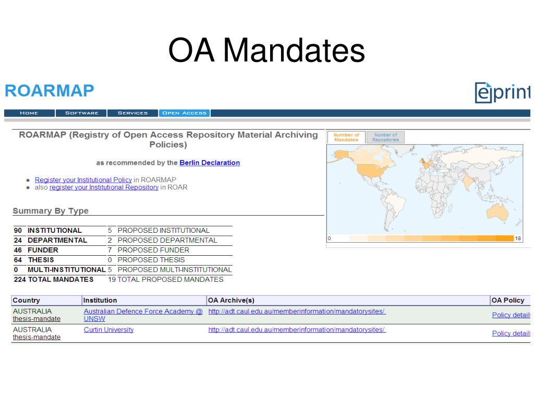The width and height of the screenshot is (534, 400).
Task: Switch to Number of Mandates map tab
Action: click(x=346, y=137)
